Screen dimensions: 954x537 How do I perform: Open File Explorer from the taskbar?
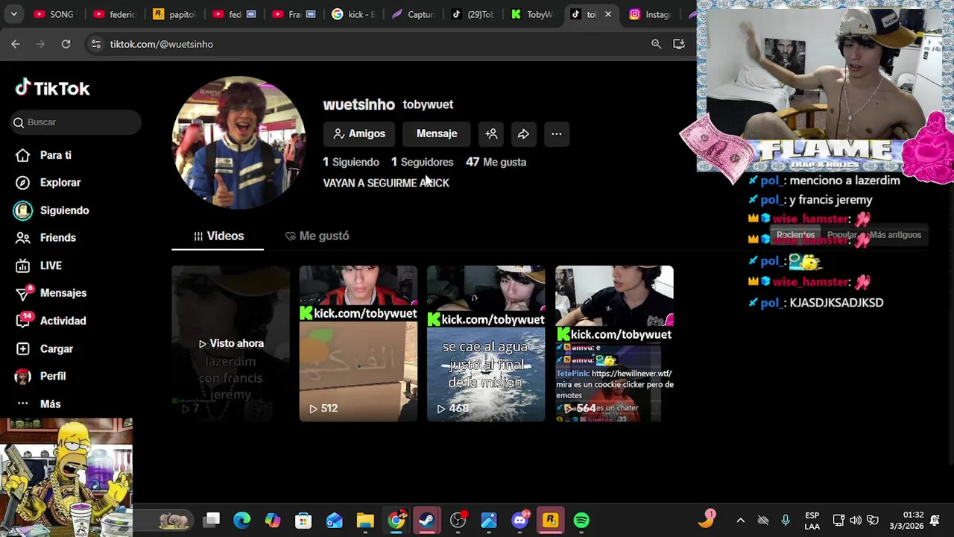pyautogui.click(x=365, y=520)
